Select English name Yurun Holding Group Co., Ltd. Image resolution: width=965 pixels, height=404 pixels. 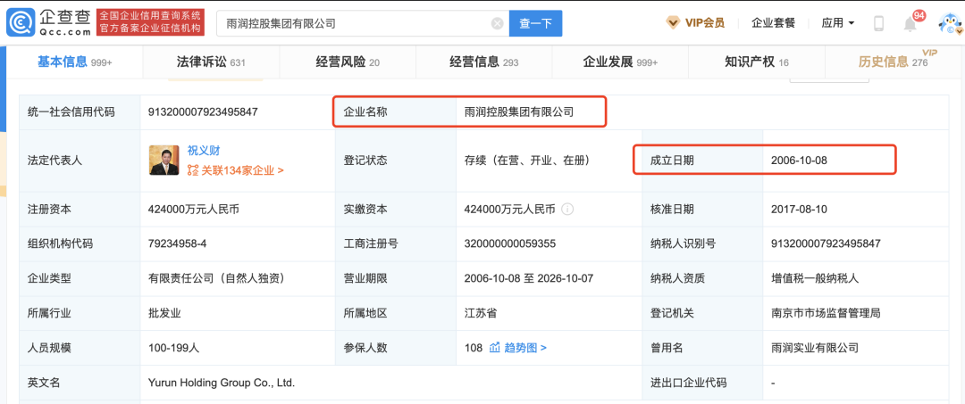coord(222,383)
